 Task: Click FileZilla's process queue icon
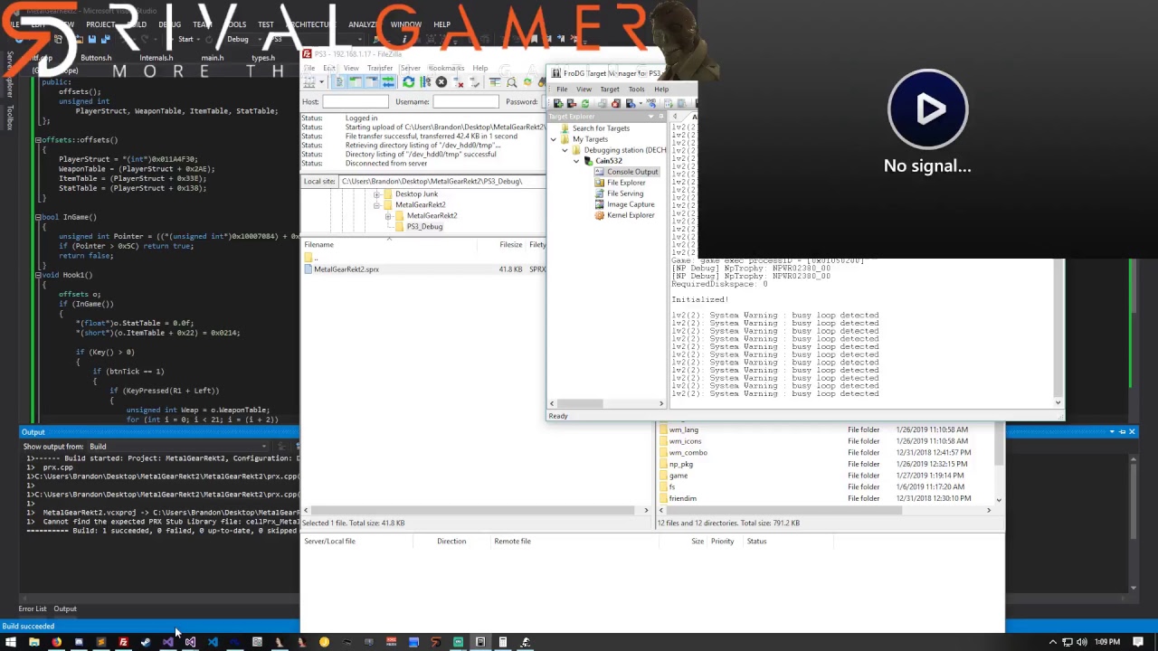(x=424, y=82)
